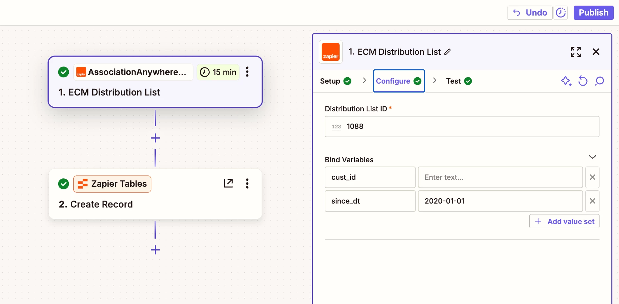
Task: Edit the 2020-01-01 value field
Action: tap(500, 201)
